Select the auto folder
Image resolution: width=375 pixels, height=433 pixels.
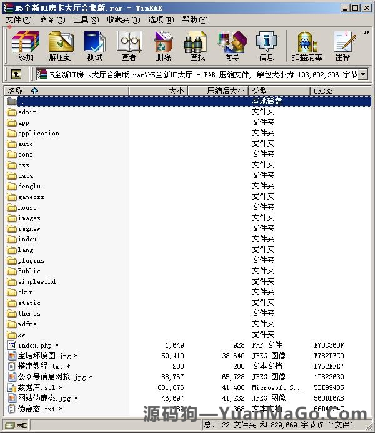pyautogui.click(x=20, y=144)
